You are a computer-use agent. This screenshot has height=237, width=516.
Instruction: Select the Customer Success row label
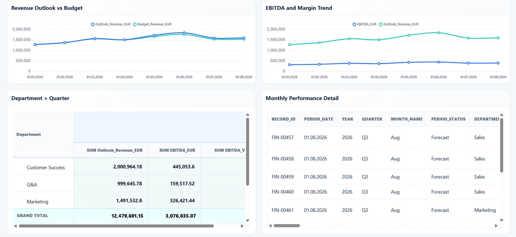(x=46, y=168)
